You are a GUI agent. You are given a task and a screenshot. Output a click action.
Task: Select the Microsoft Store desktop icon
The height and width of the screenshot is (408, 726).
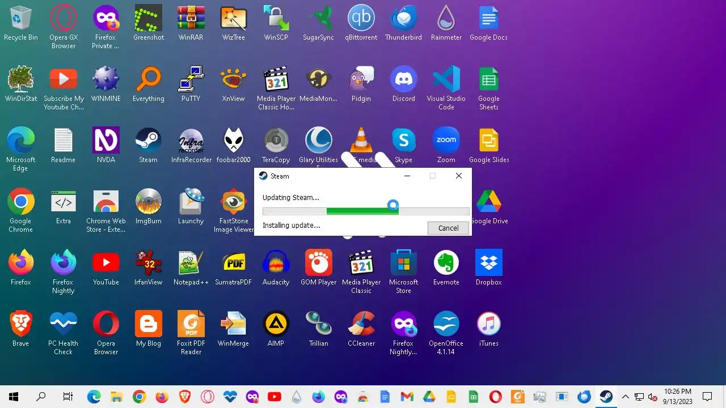point(404,272)
